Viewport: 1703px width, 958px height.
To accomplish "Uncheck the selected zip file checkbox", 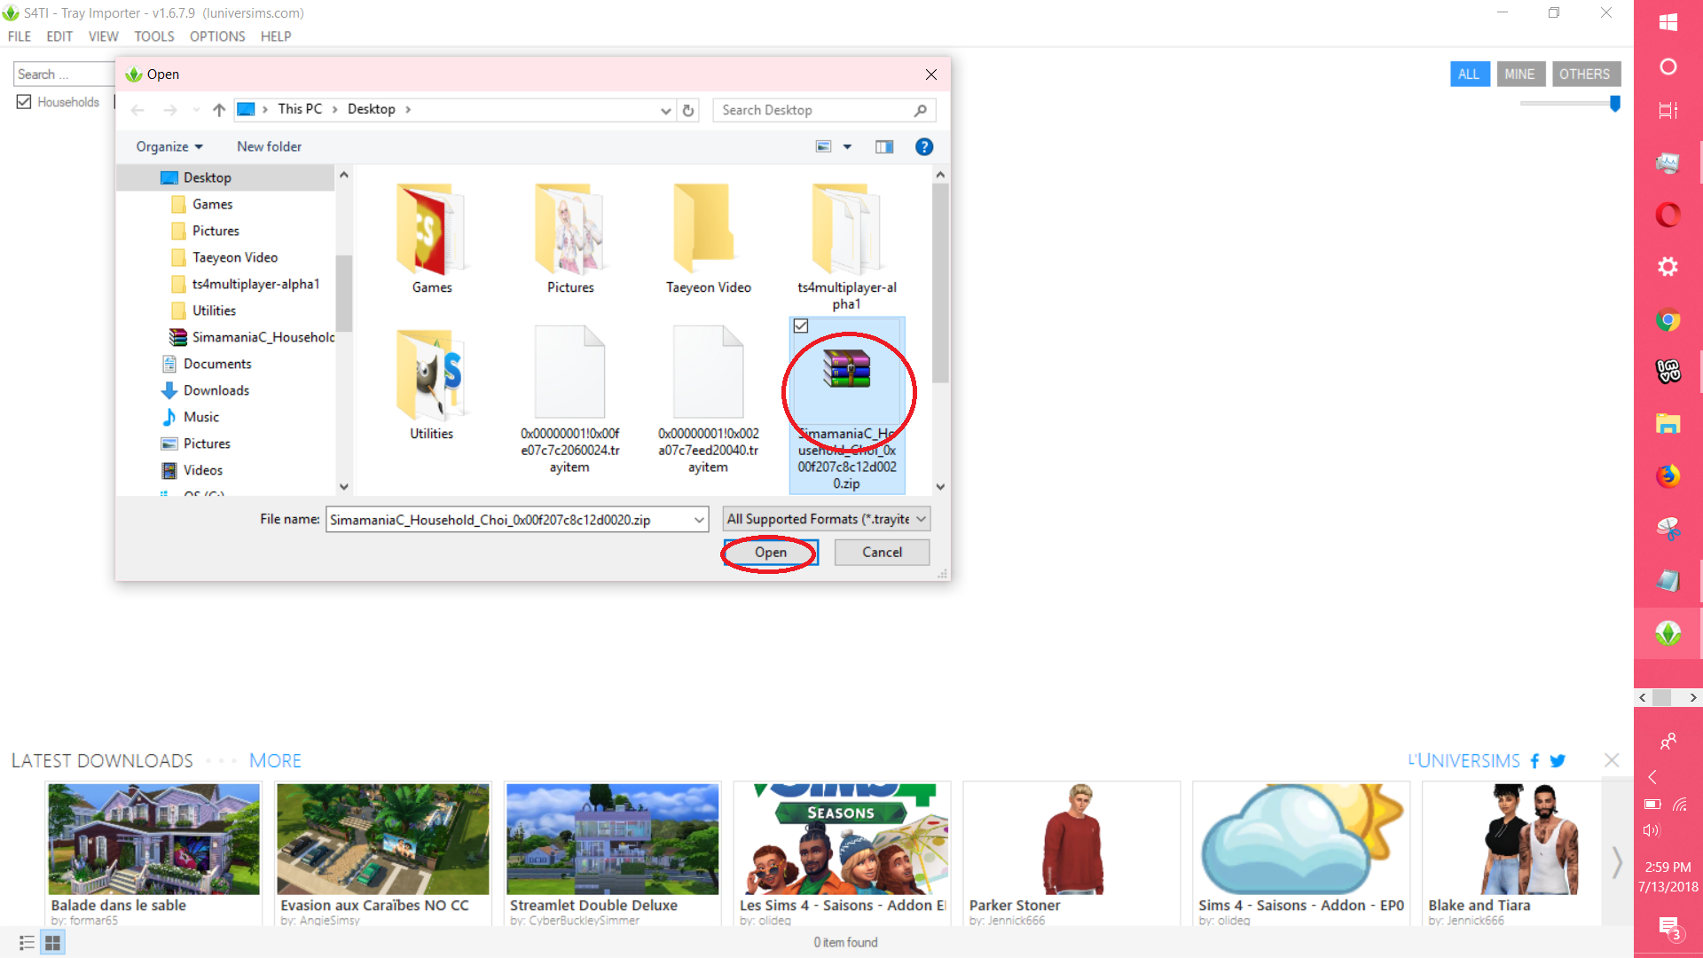I will [x=801, y=326].
